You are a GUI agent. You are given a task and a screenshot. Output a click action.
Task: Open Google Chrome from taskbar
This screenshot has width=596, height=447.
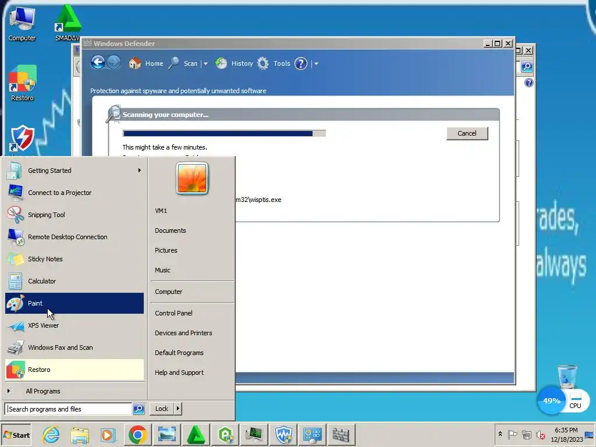pos(137,435)
